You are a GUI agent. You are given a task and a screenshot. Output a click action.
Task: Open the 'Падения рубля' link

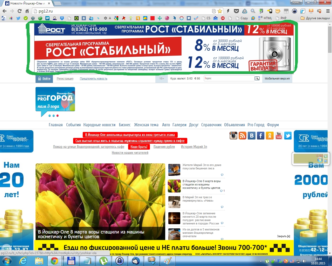164,147
